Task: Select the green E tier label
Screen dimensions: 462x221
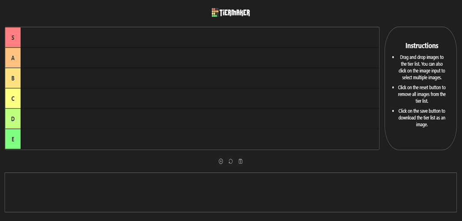Action: coord(13,139)
